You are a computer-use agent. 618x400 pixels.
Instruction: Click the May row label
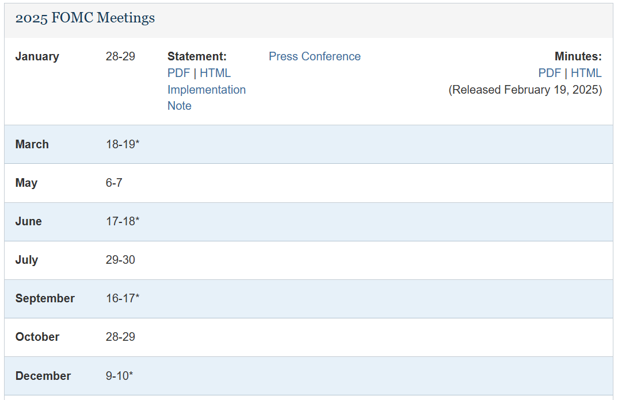click(x=26, y=183)
